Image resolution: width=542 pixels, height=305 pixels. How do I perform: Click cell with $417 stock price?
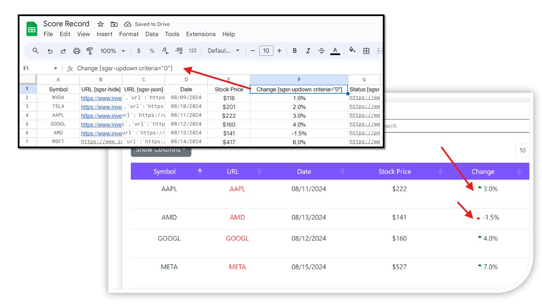[x=229, y=142]
